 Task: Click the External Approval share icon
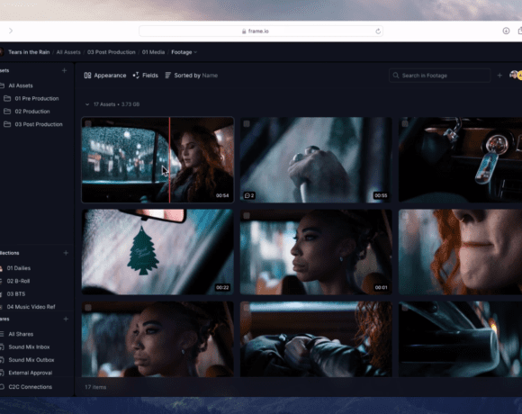click(2, 373)
